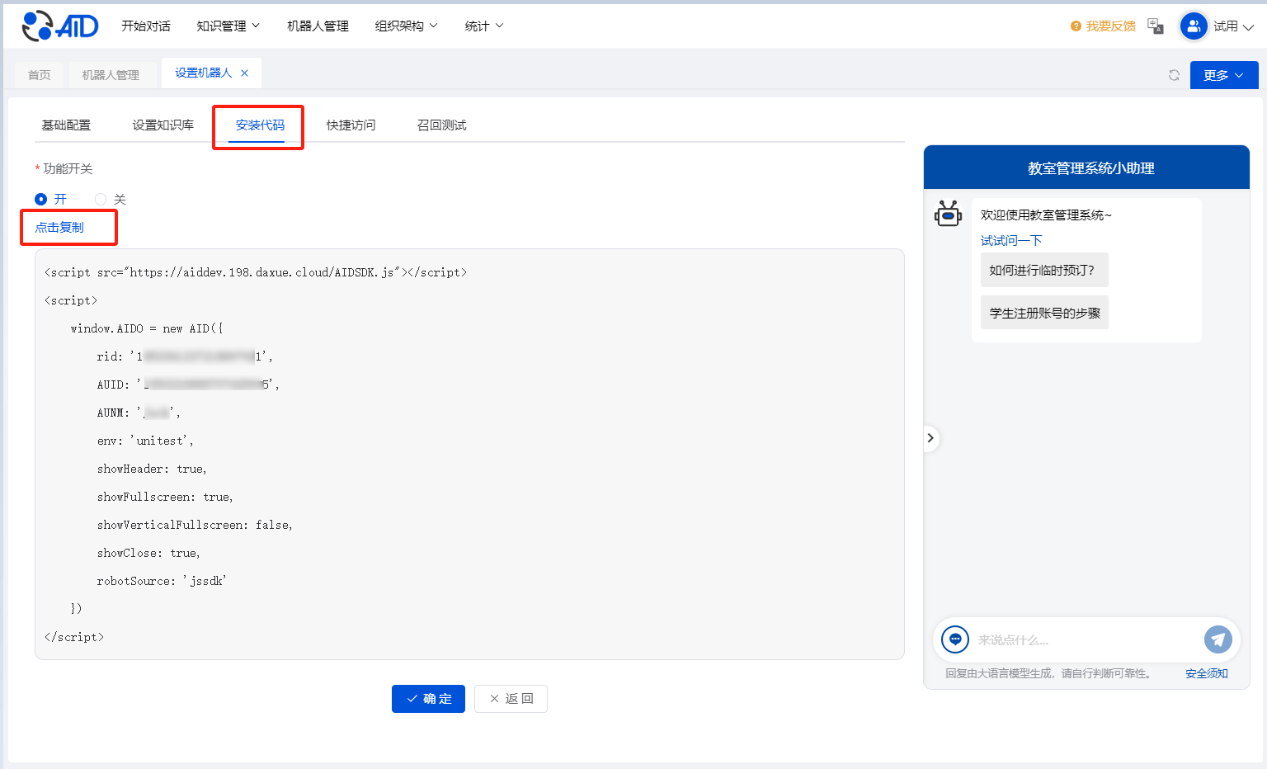The image size is (1267, 769).
Task: Click the language translation icon
Action: (x=1156, y=26)
